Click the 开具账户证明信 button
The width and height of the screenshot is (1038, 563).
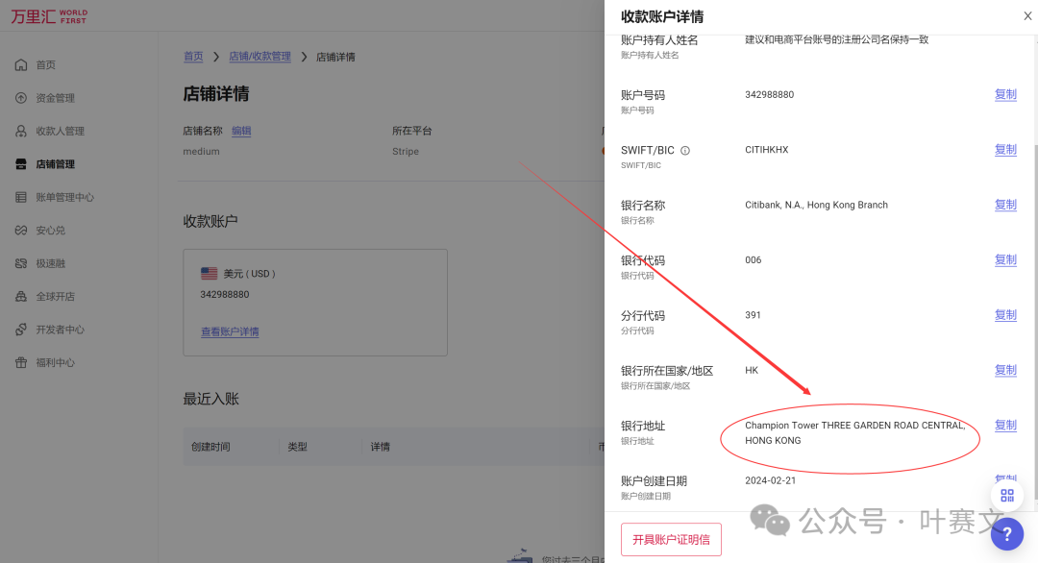click(x=671, y=539)
